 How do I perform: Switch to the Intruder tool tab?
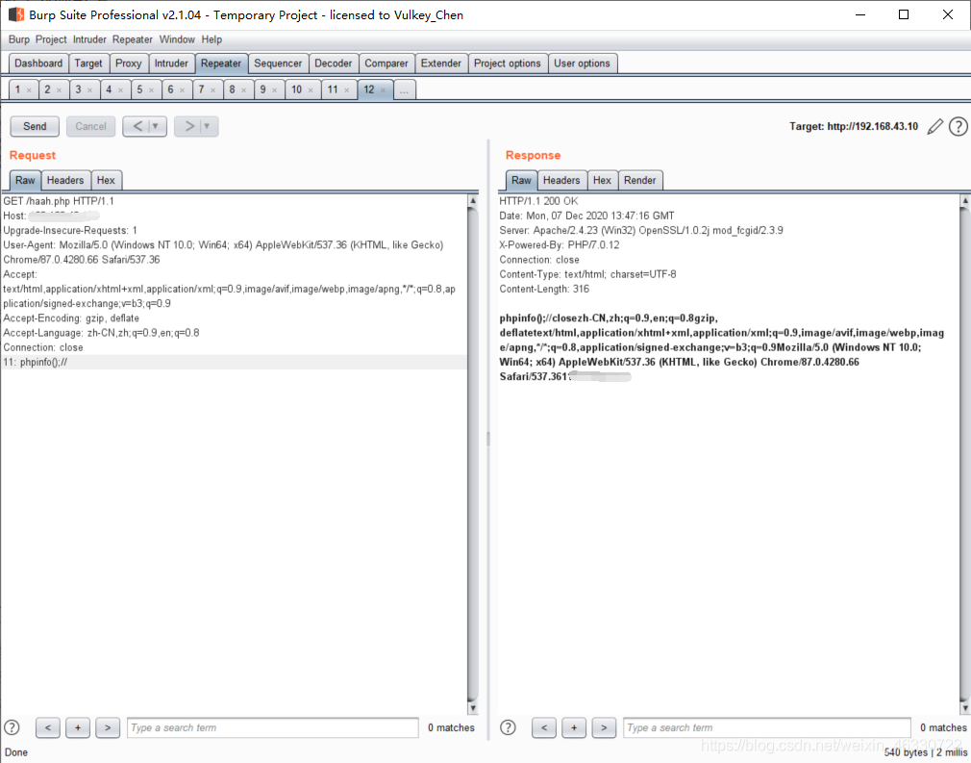(171, 64)
